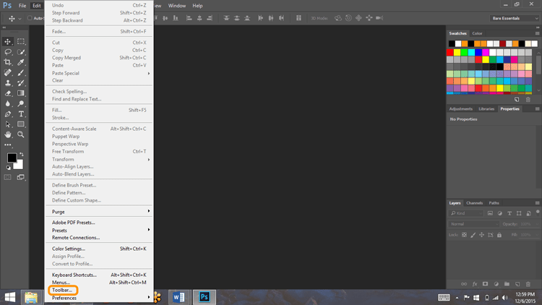
Task: Select the Clone Stamp tool
Action: click(8, 83)
